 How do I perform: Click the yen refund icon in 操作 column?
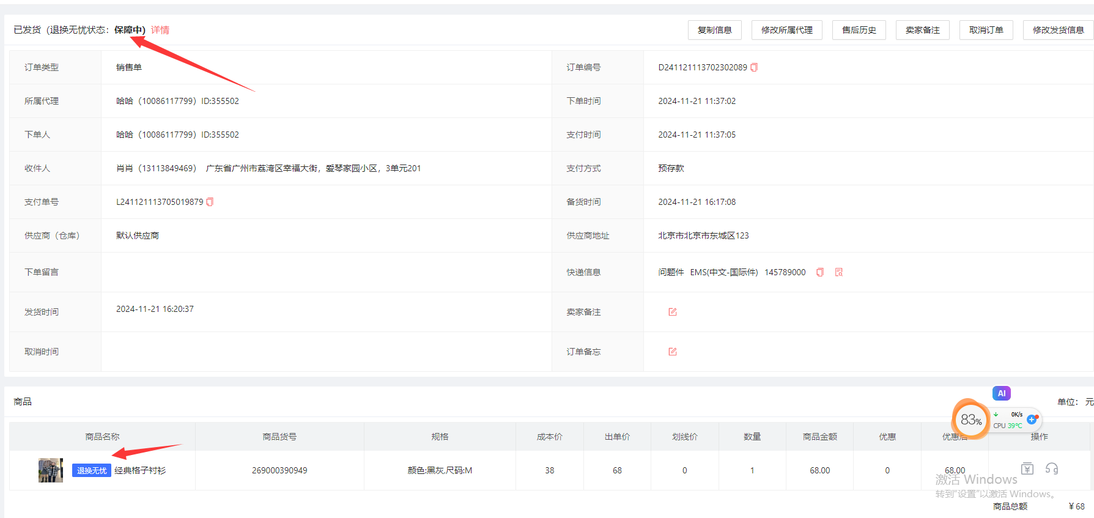1027,468
